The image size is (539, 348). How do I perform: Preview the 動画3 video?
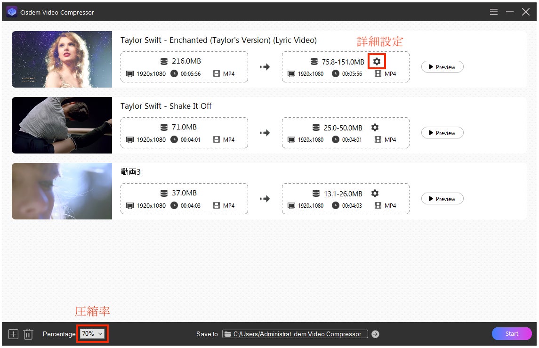pos(442,199)
